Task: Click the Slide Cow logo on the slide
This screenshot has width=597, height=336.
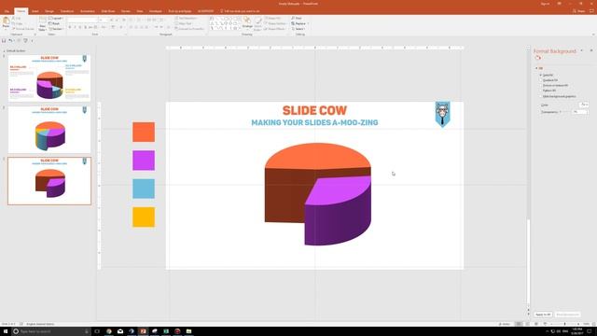Action: tap(442, 114)
